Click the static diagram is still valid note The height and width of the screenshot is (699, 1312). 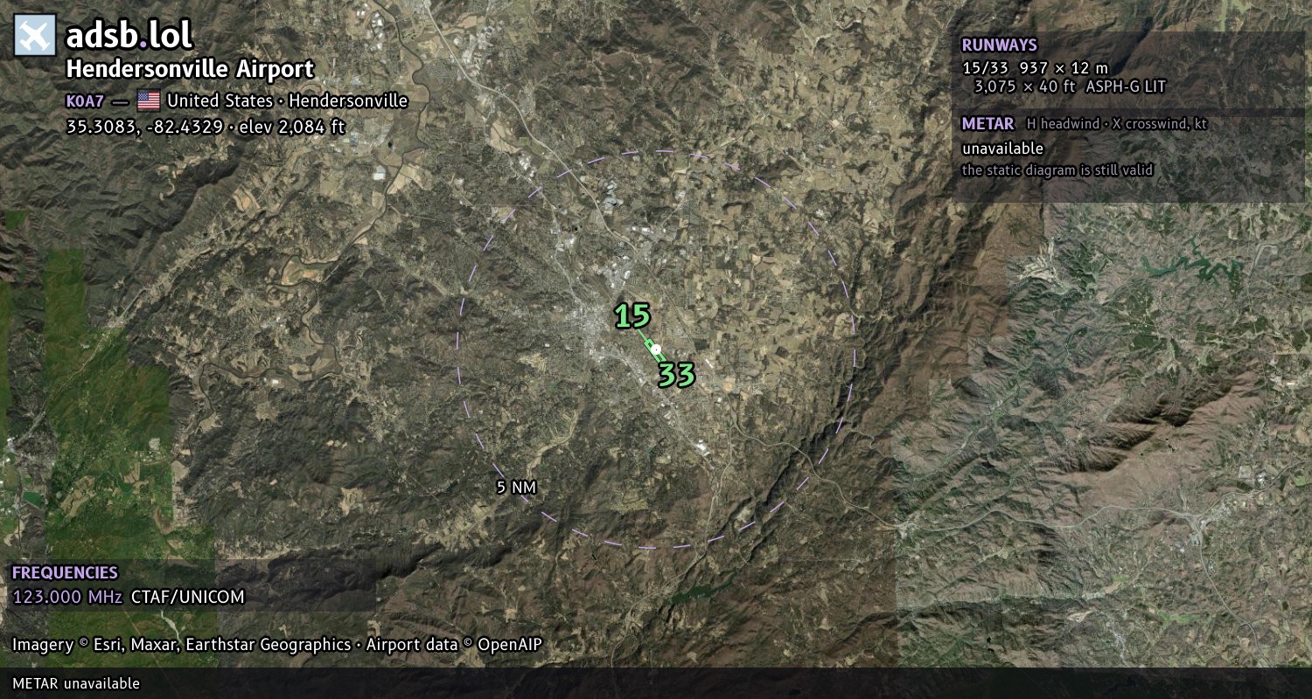[1057, 170]
